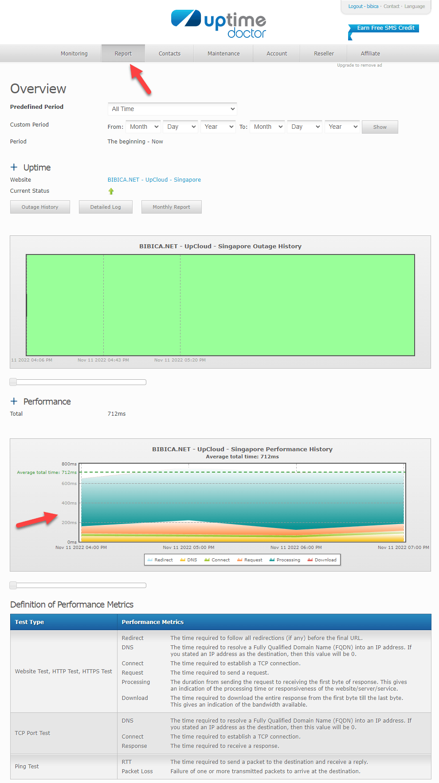Toggle the Request series in chart legend

coord(250,560)
